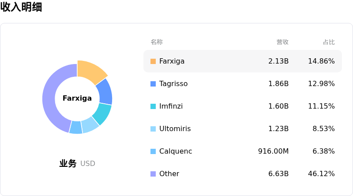Screen dimensions: 353x196
Task: Click the 营收 column header
Action: click(x=282, y=42)
